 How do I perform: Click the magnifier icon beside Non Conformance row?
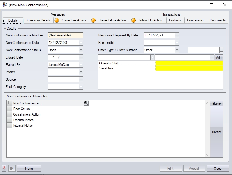86,103
